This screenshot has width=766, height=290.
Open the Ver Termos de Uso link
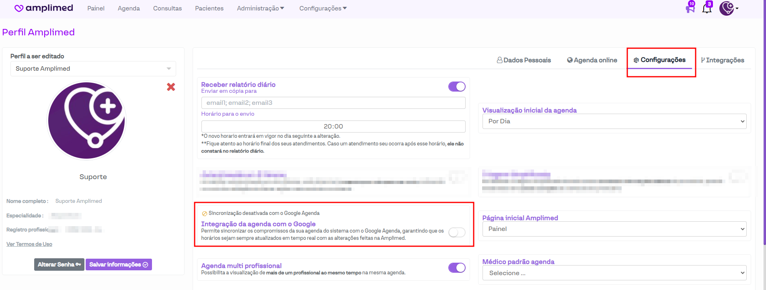29,244
